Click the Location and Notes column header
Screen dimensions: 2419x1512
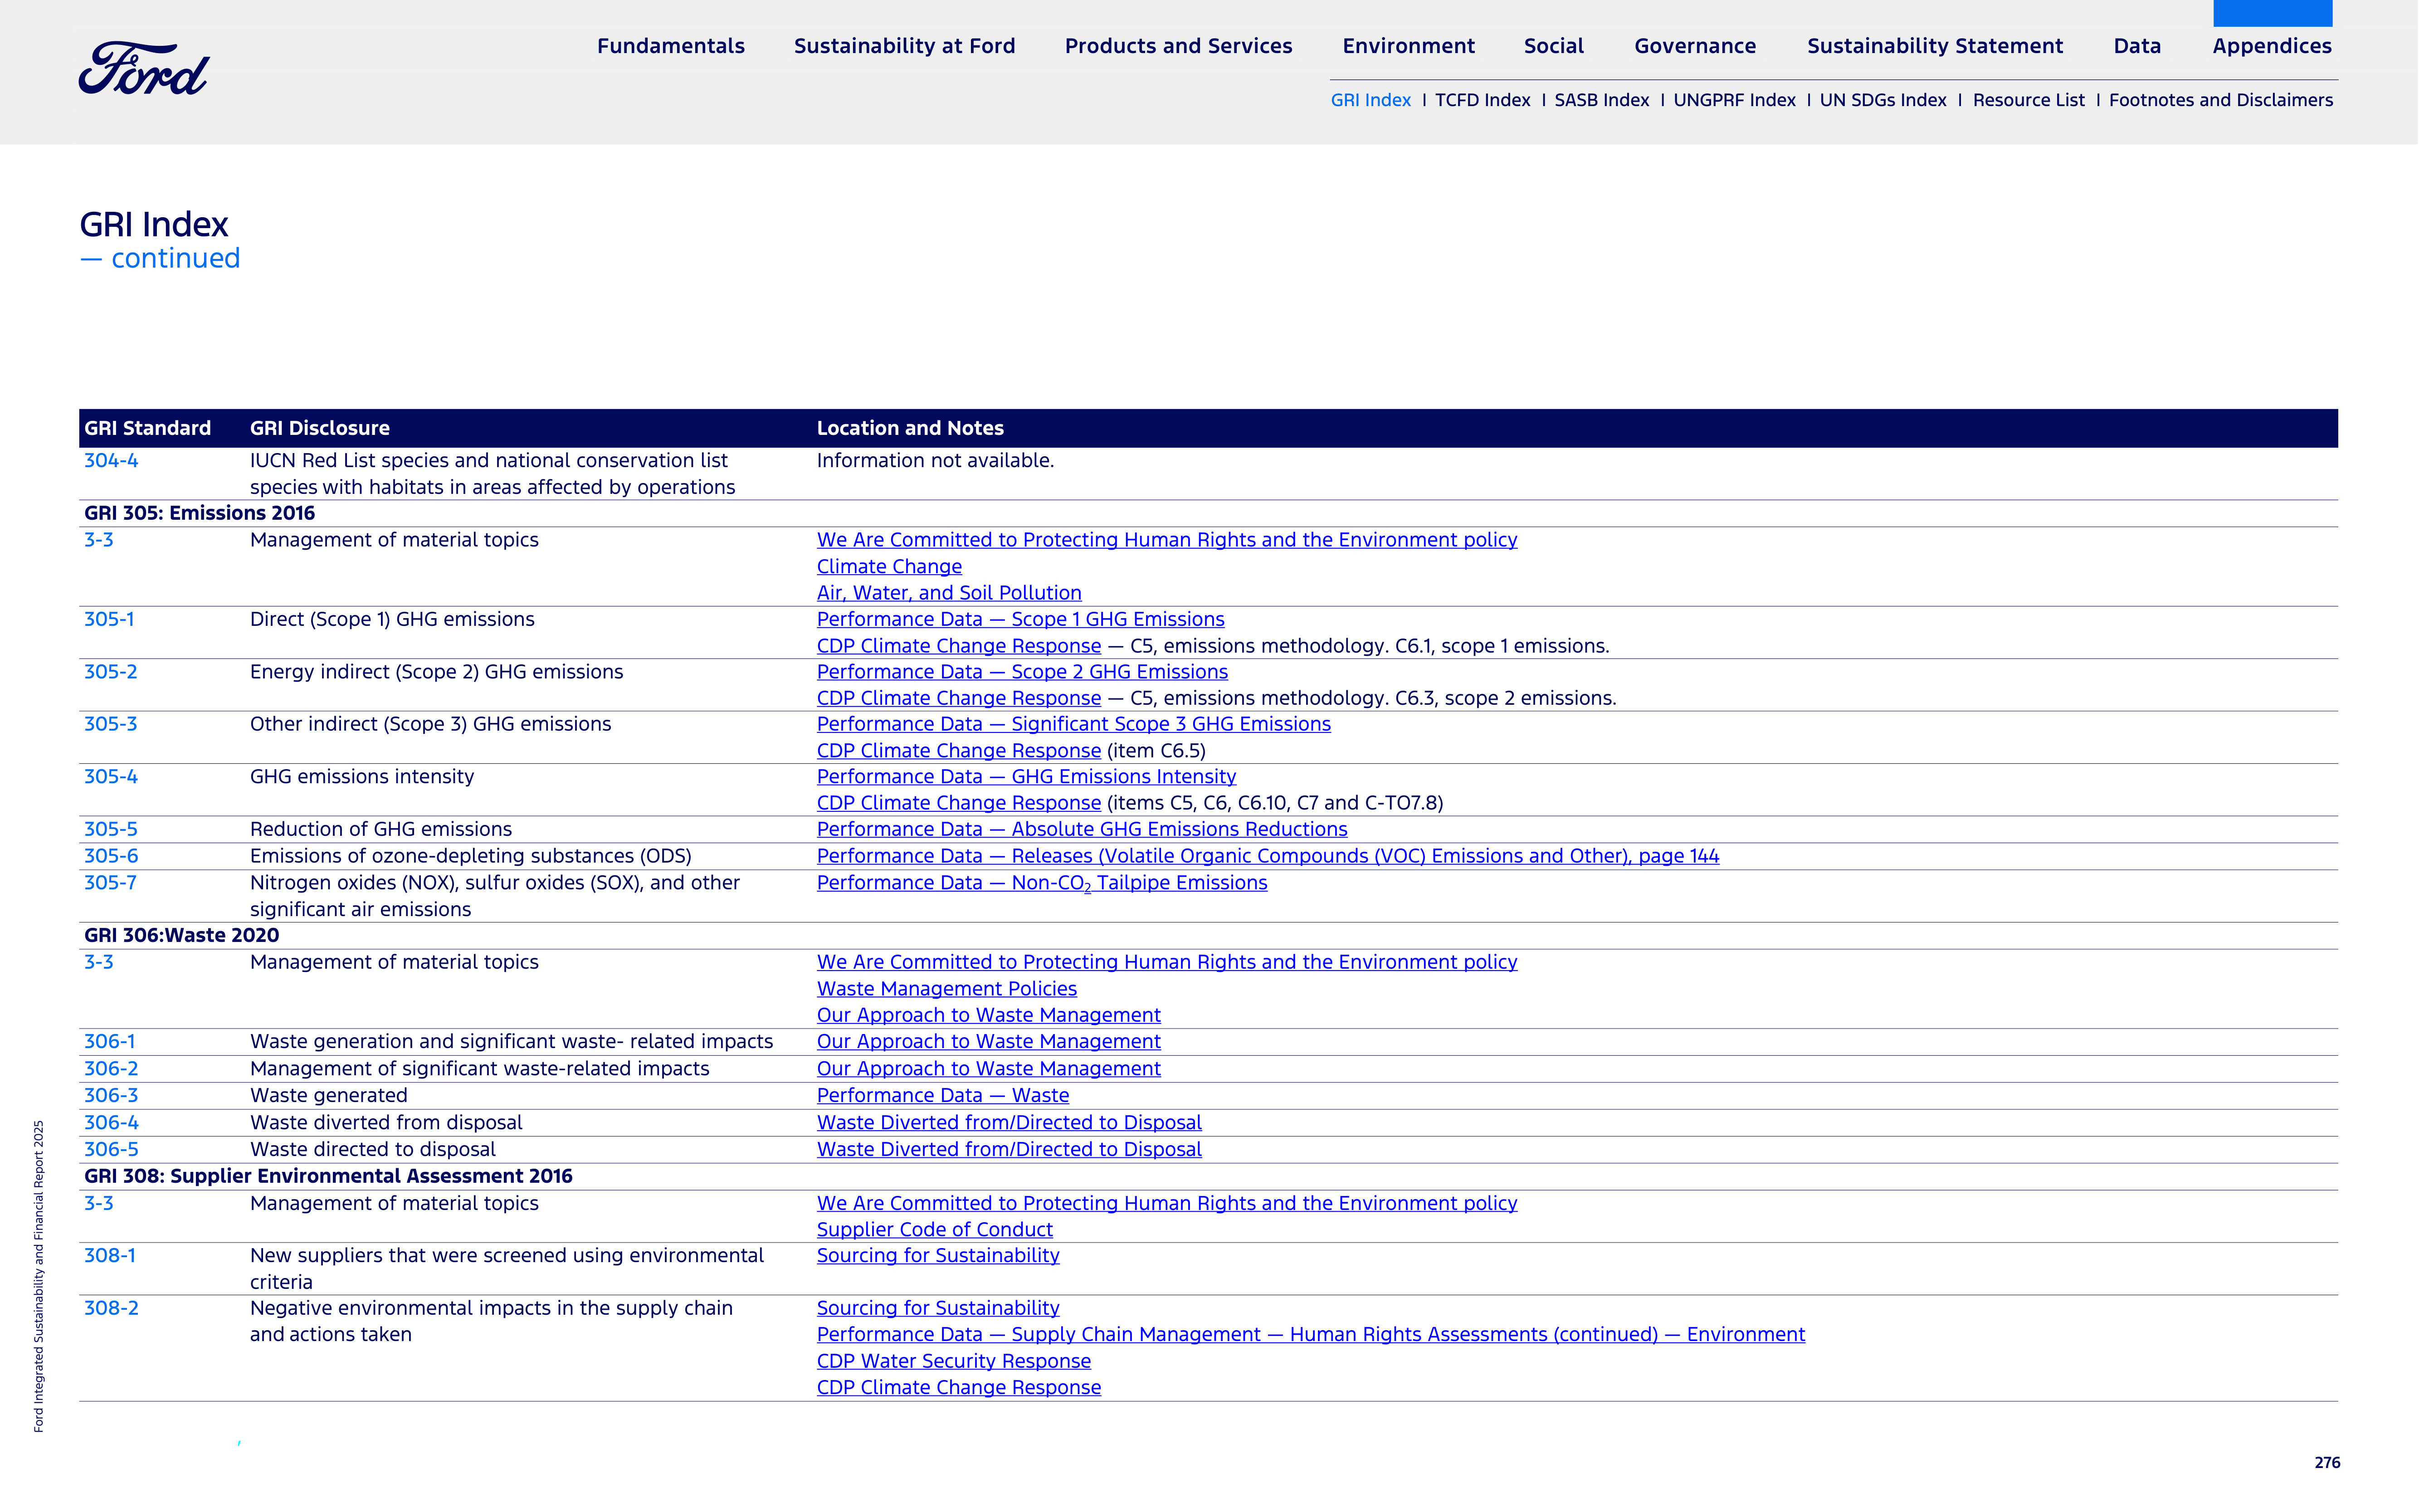[x=910, y=428]
